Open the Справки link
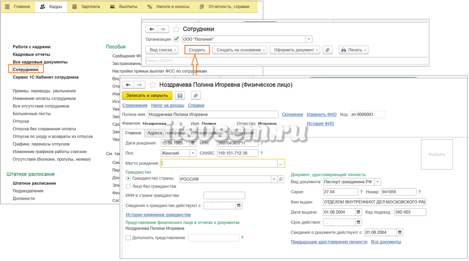469x261 pixels. click(196, 105)
